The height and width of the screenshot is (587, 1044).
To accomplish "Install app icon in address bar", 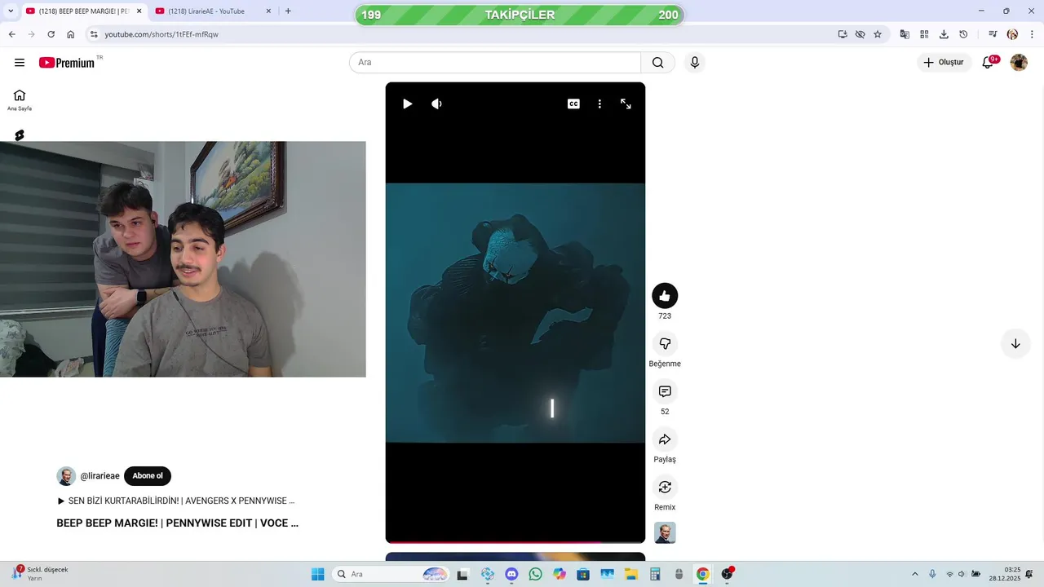I will click(843, 34).
